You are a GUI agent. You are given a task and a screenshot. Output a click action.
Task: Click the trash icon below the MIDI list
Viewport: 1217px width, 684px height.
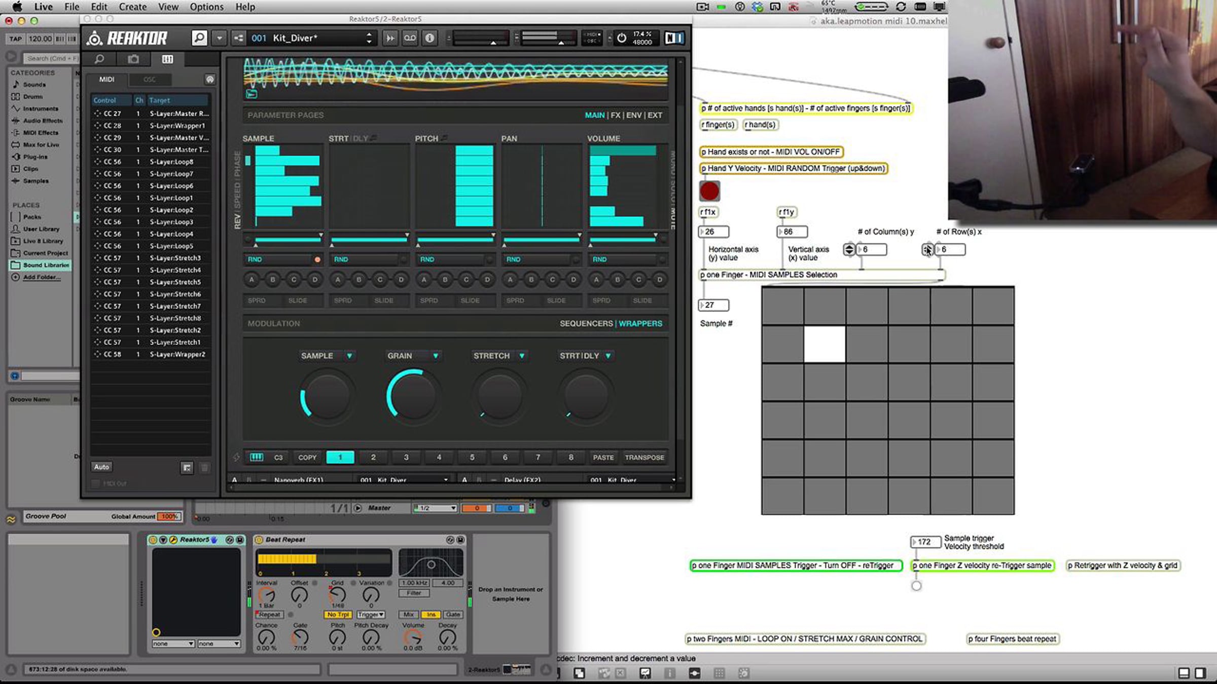click(x=205, y=468)
